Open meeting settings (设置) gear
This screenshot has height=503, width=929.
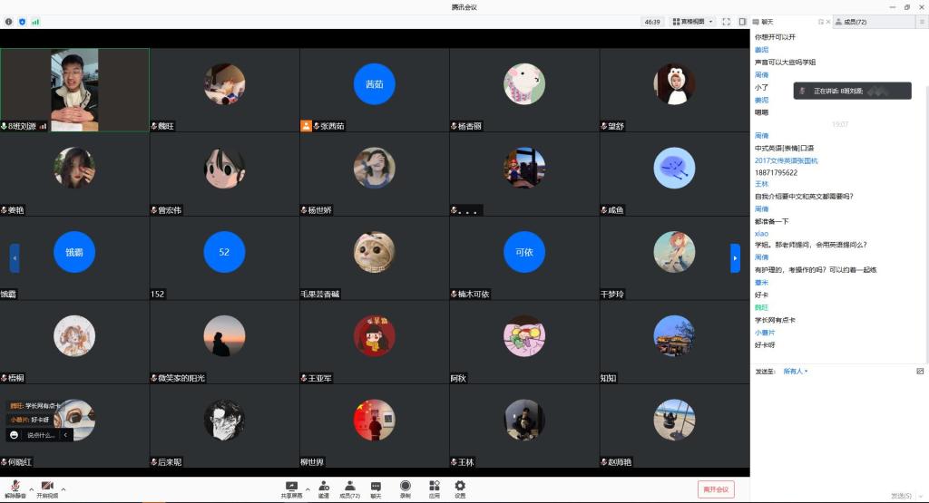pos(460,488)
